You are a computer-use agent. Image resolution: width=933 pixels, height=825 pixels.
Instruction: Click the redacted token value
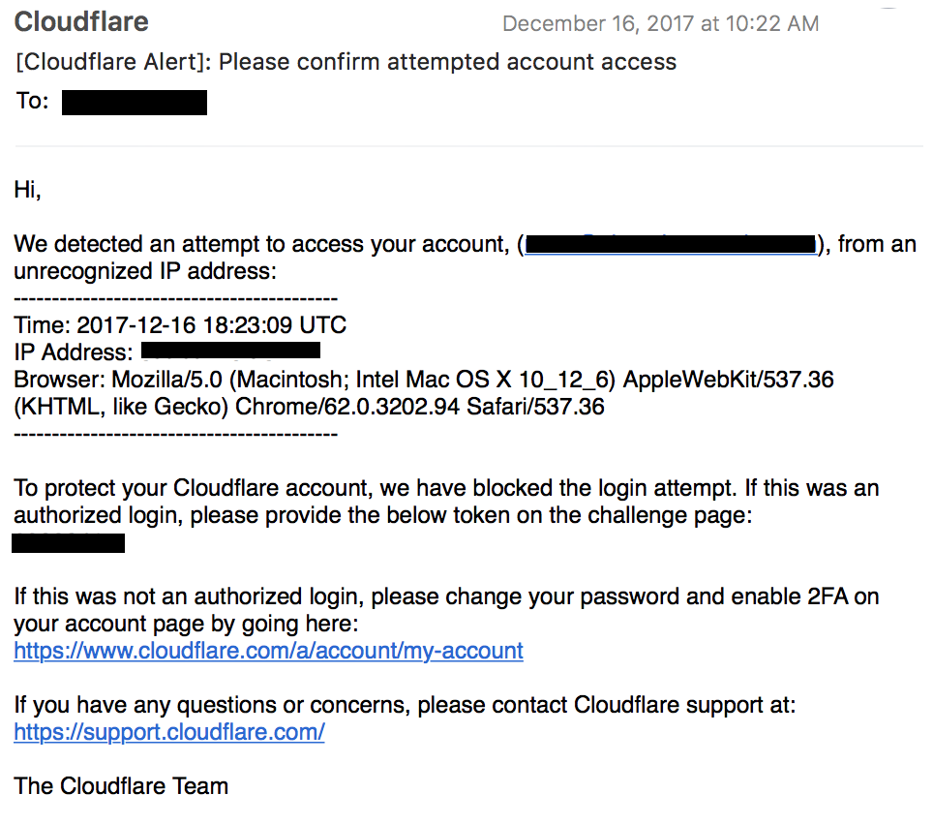[x=69, y=543]
